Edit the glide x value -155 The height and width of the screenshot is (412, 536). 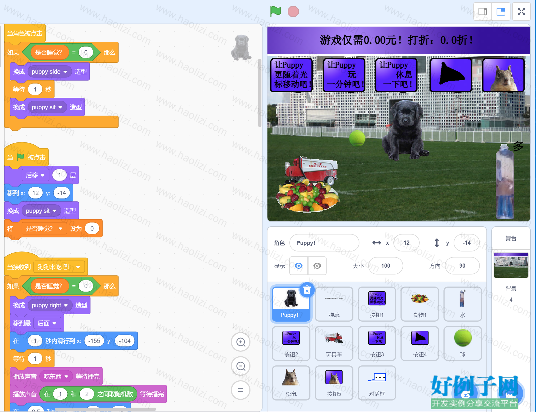(94, 341)
